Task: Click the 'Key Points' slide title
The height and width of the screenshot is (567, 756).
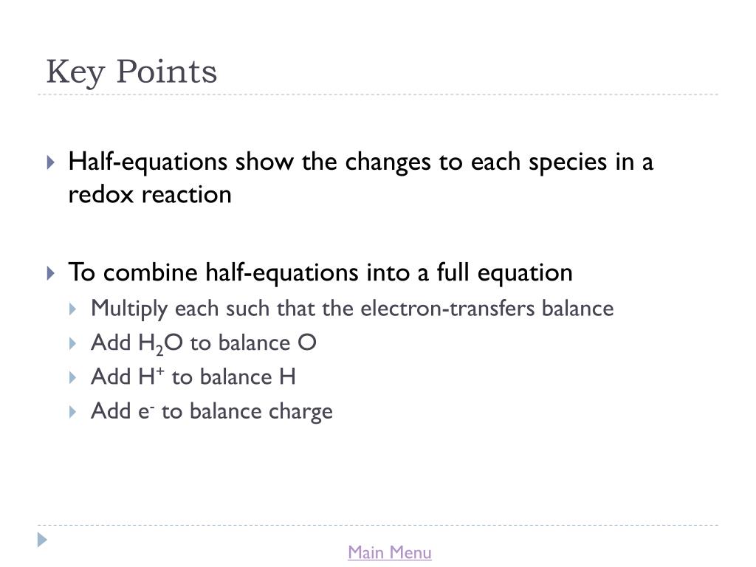Action: point(131,72)
